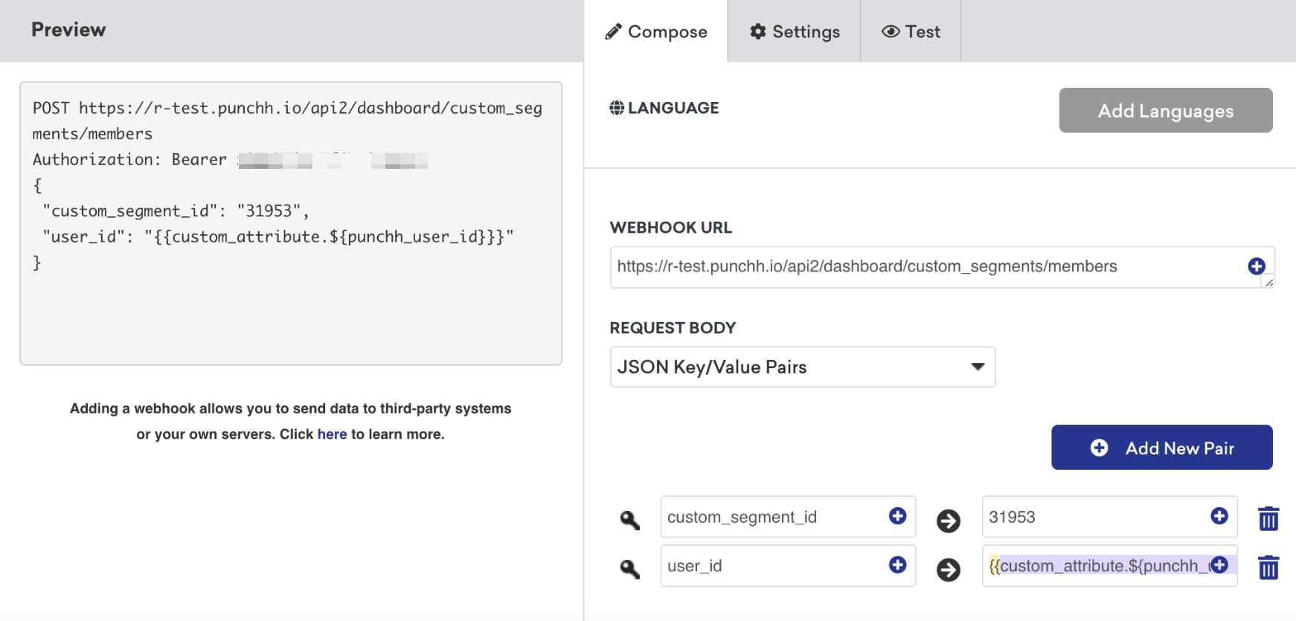This screenshot has height=621, width=1296.
Task: Click plus icon in custom_attribute value field
Action: 1219,565
